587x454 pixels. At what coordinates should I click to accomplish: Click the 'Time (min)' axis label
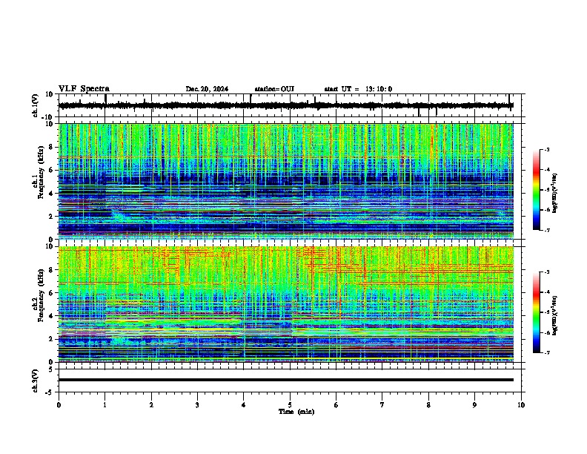(296, 412)
